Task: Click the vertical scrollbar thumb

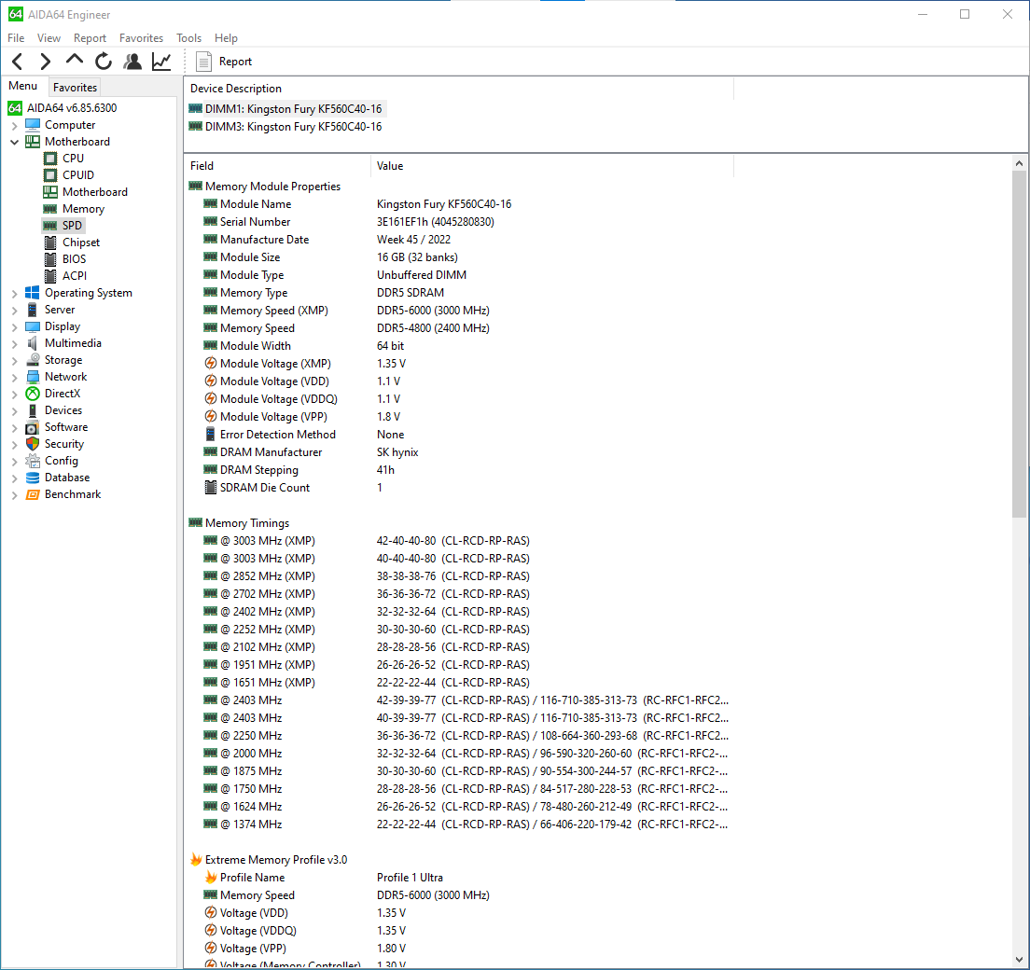Action: point(1019,344)
